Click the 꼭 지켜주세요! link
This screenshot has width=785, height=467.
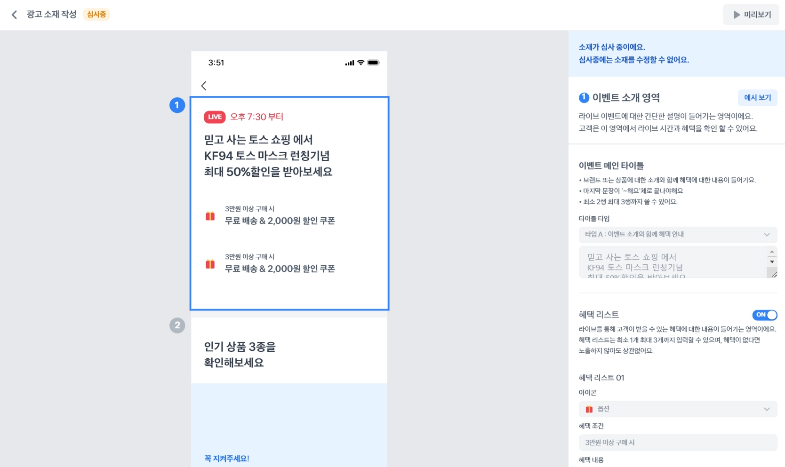tap(226, 459)
